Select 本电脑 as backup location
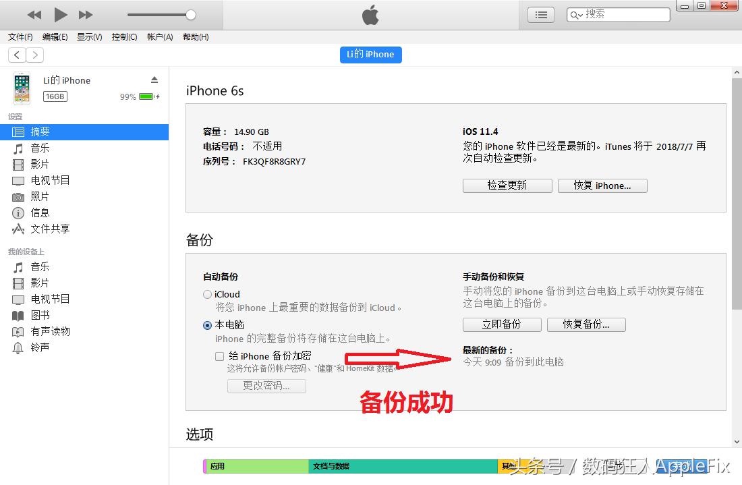This screenshot has width=742, height=485. pyautogui.click(x=207, y=324)
